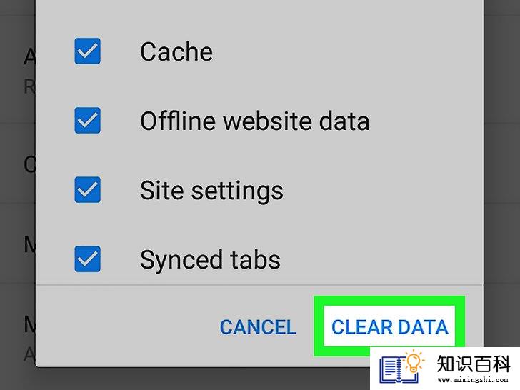Screen dimensions: 520x390
Task: Click the green highlight border around CLEAR DATA
Action: pos(389,301)
